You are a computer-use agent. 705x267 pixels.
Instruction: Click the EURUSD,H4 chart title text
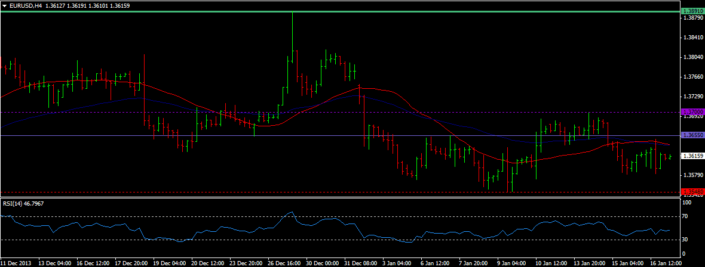(26, 5)
